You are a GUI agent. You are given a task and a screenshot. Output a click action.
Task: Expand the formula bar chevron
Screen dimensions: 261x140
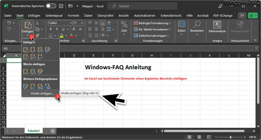(256, 48)
